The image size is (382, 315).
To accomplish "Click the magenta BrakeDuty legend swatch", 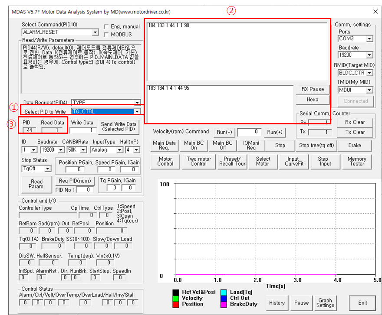I will coord(224,305).
